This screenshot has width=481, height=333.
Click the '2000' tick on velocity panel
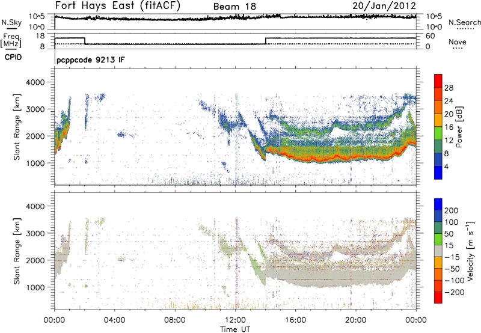pos(35,260)
